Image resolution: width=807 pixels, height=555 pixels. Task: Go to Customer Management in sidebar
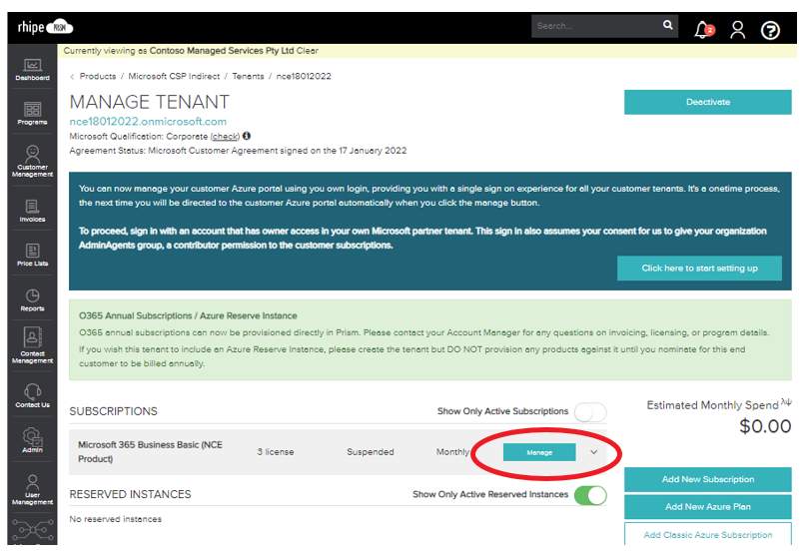pos(32,161)
